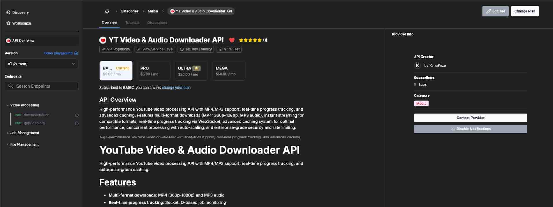Image resolution: width=553 pixels, height=207 pixels.
Task: Collapse the Video Processing endpoint group
Action: click(x=25, y=105)
